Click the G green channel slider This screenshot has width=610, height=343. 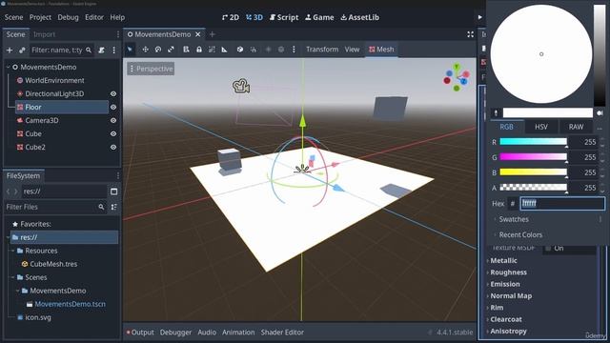[x=533, y=157]
